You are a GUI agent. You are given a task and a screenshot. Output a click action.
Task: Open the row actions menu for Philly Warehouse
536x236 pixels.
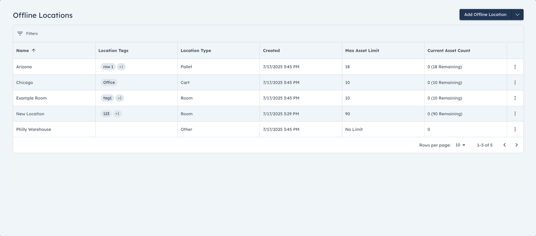coord(515,130)
